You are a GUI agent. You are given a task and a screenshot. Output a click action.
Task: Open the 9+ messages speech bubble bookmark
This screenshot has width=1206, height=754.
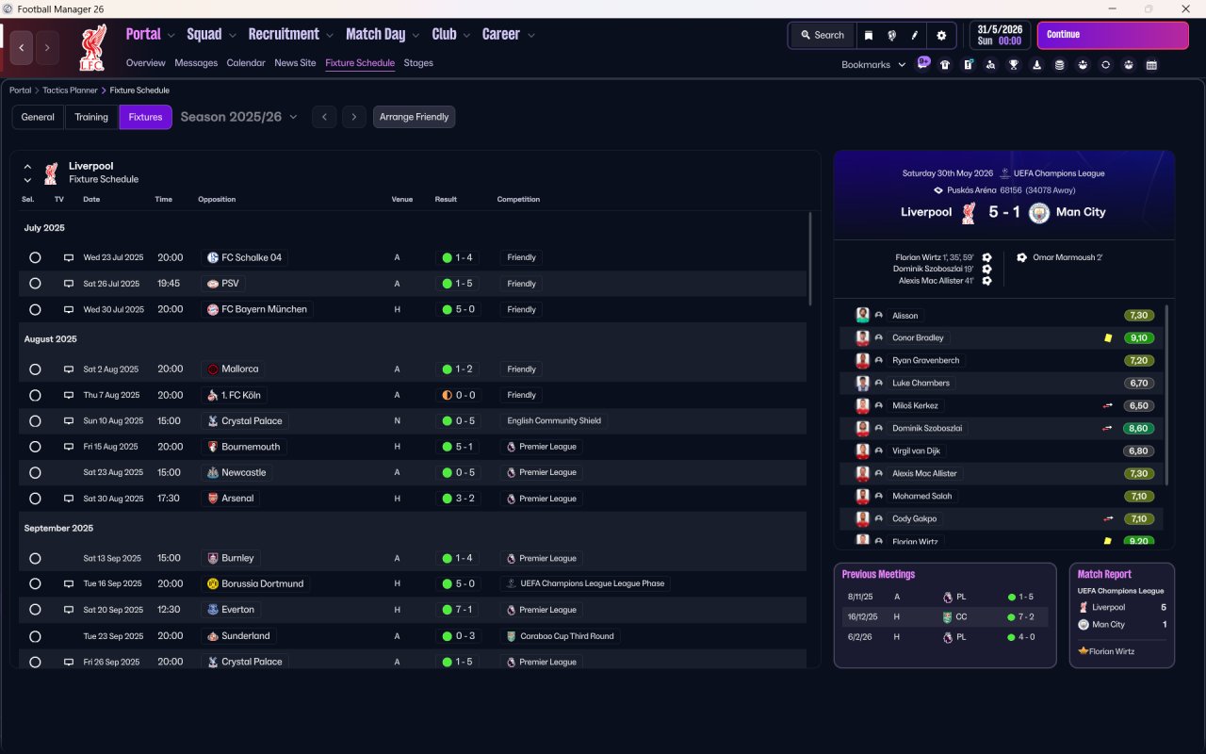click(923, 63)
